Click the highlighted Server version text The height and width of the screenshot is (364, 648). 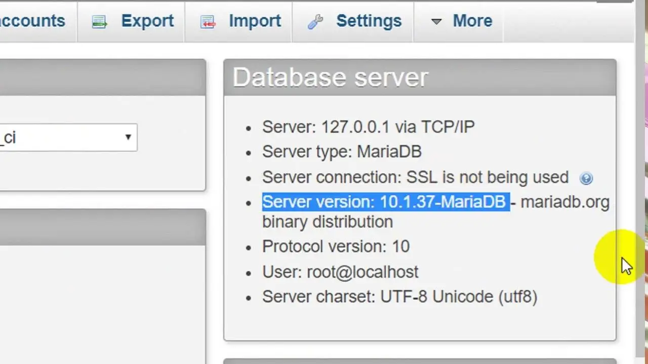pos(386,202)
